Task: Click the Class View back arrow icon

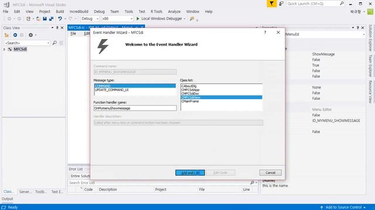Action: (15, 35)
